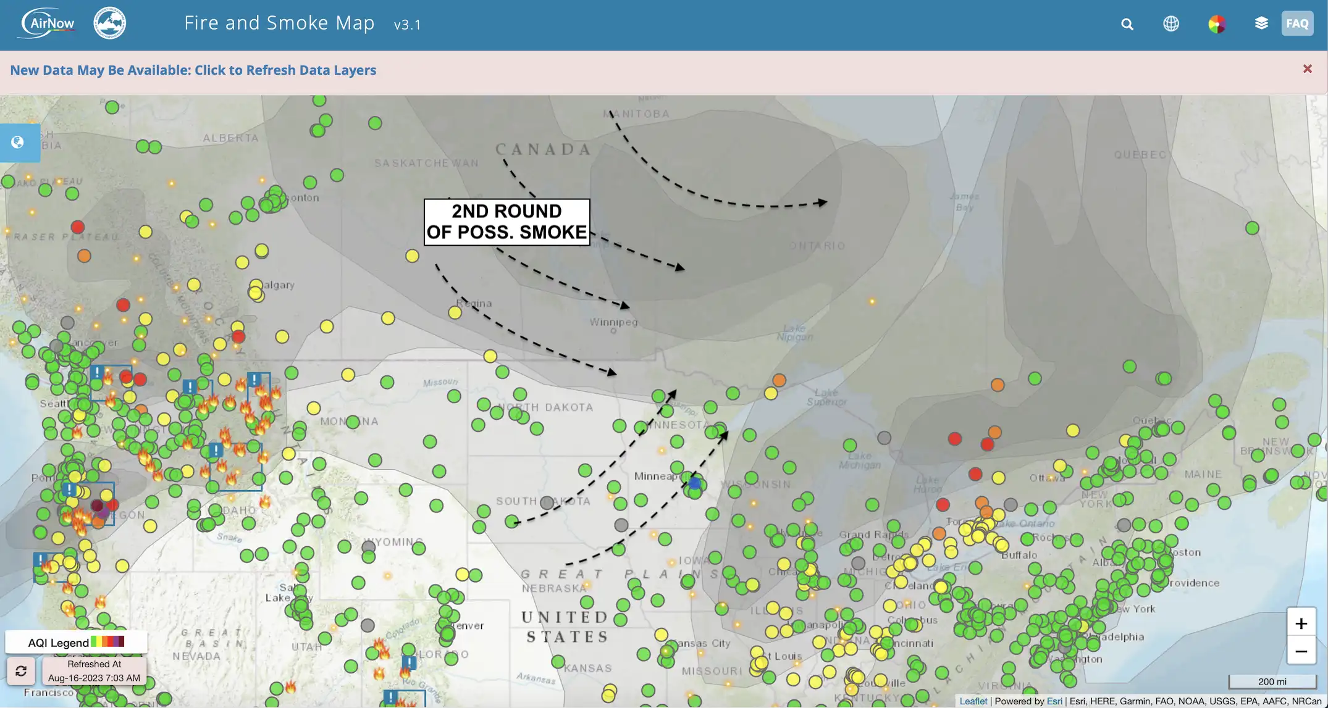
Task: Click the globe map view icon in header
Action: (1170, 23)
